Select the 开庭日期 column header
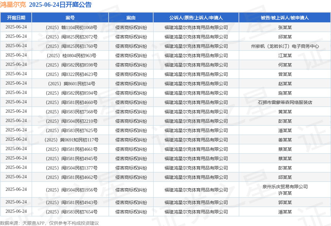331x226 pixels. pos(16,18)
